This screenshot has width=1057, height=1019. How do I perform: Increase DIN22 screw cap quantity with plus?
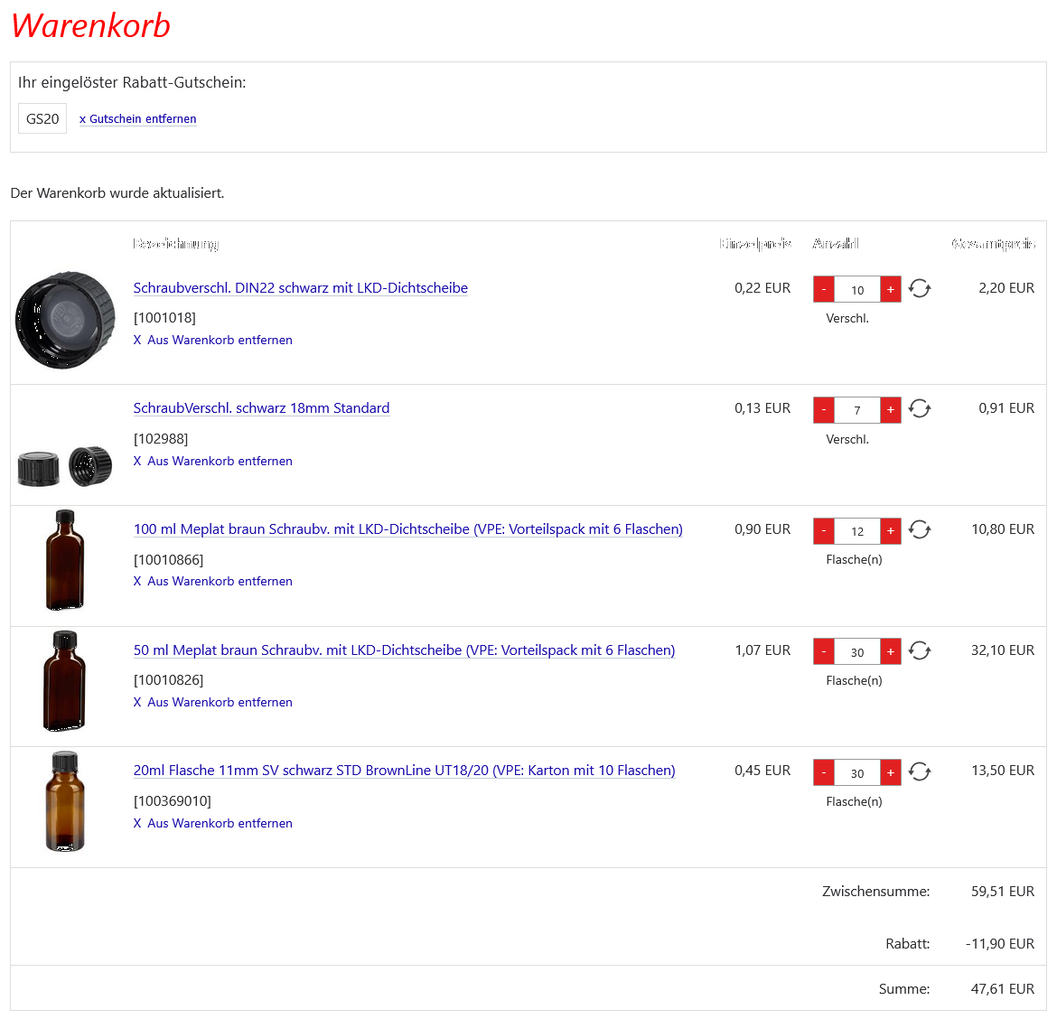[890, 289]
